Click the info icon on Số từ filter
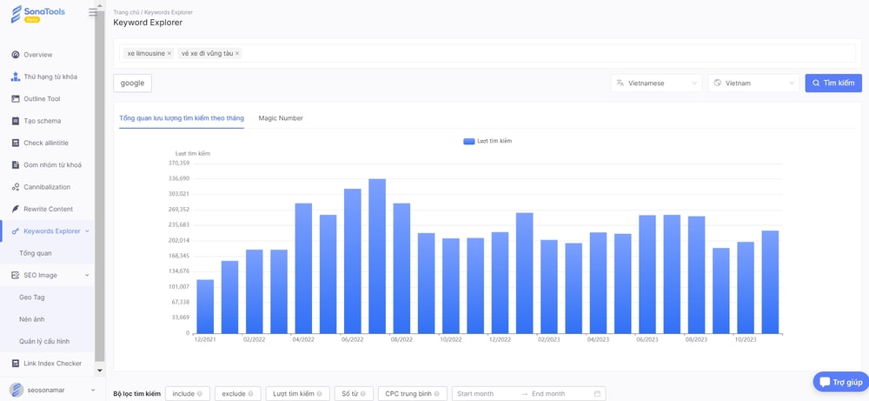 click(363, 394)
